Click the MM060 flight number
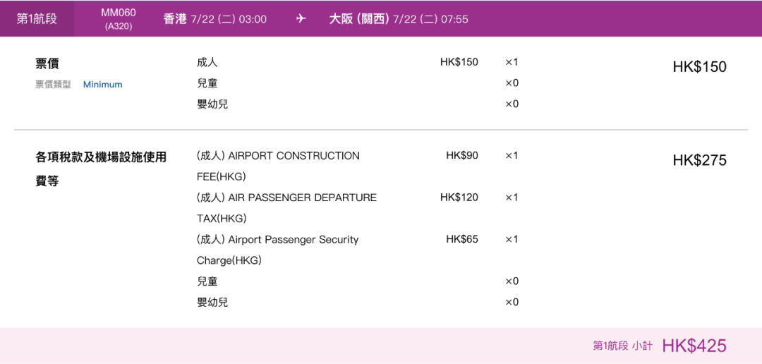This screenshot has height=364, width=762. click(119, 13)
